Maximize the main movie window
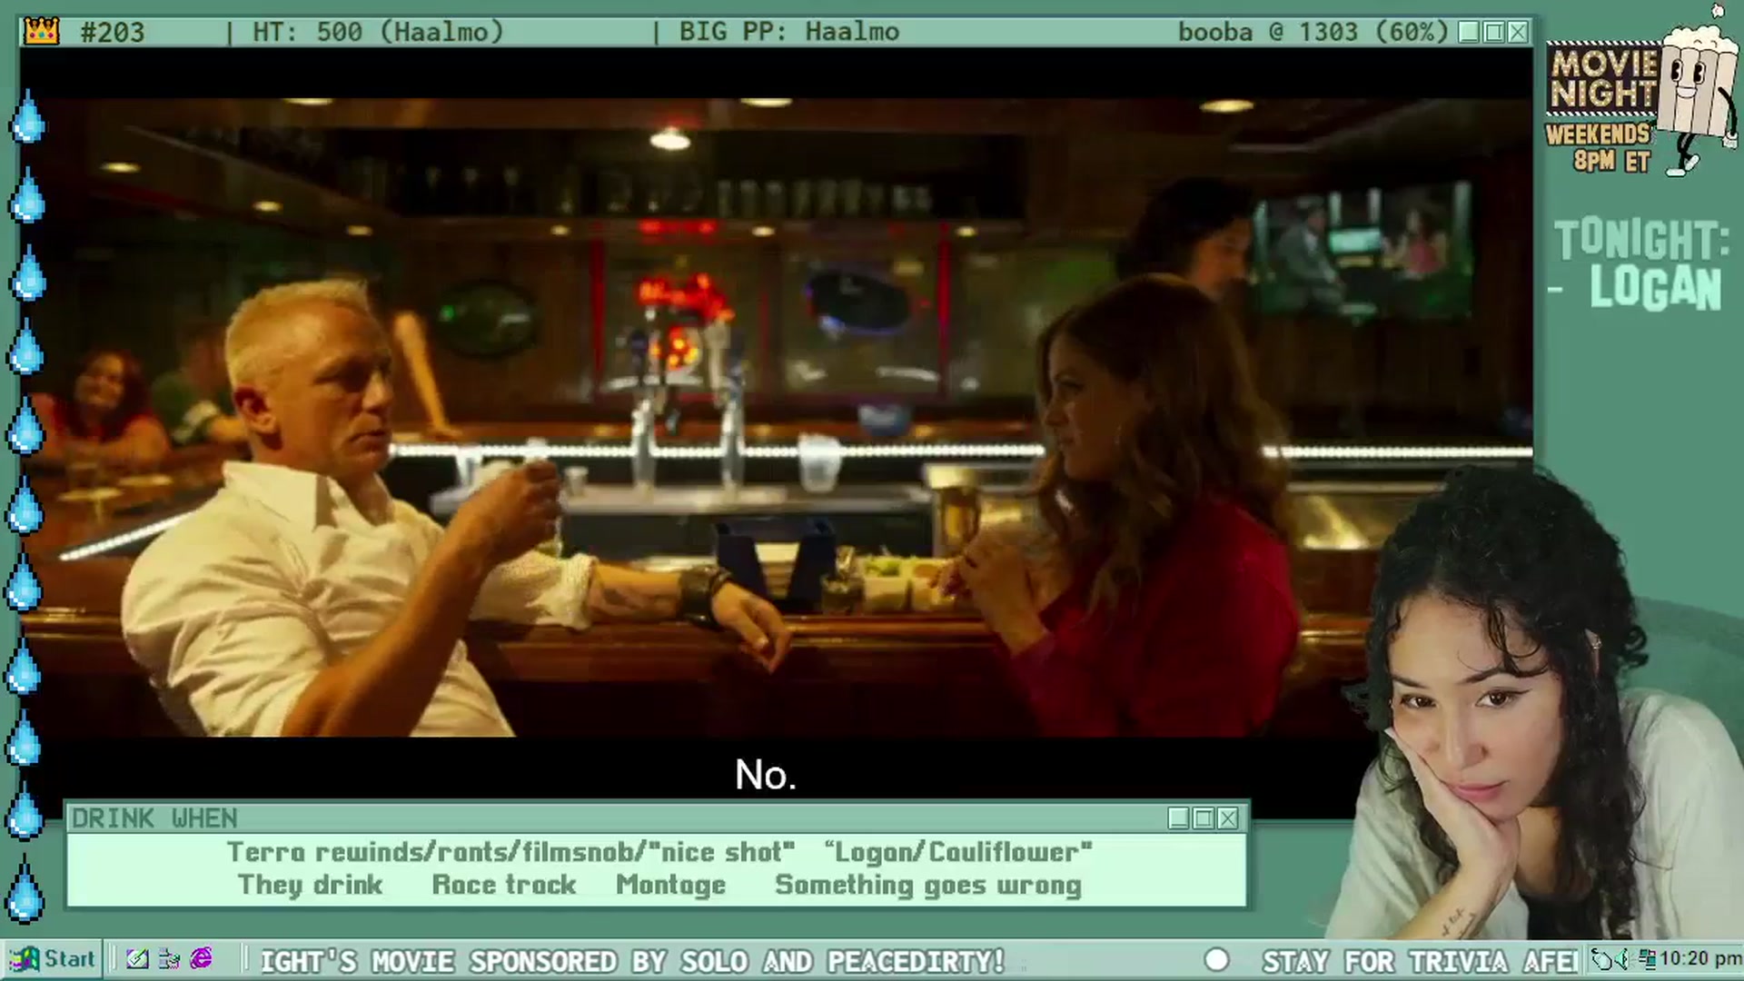The height and width of the screenshot is (981, 1744). click(x=1493, y=32)
